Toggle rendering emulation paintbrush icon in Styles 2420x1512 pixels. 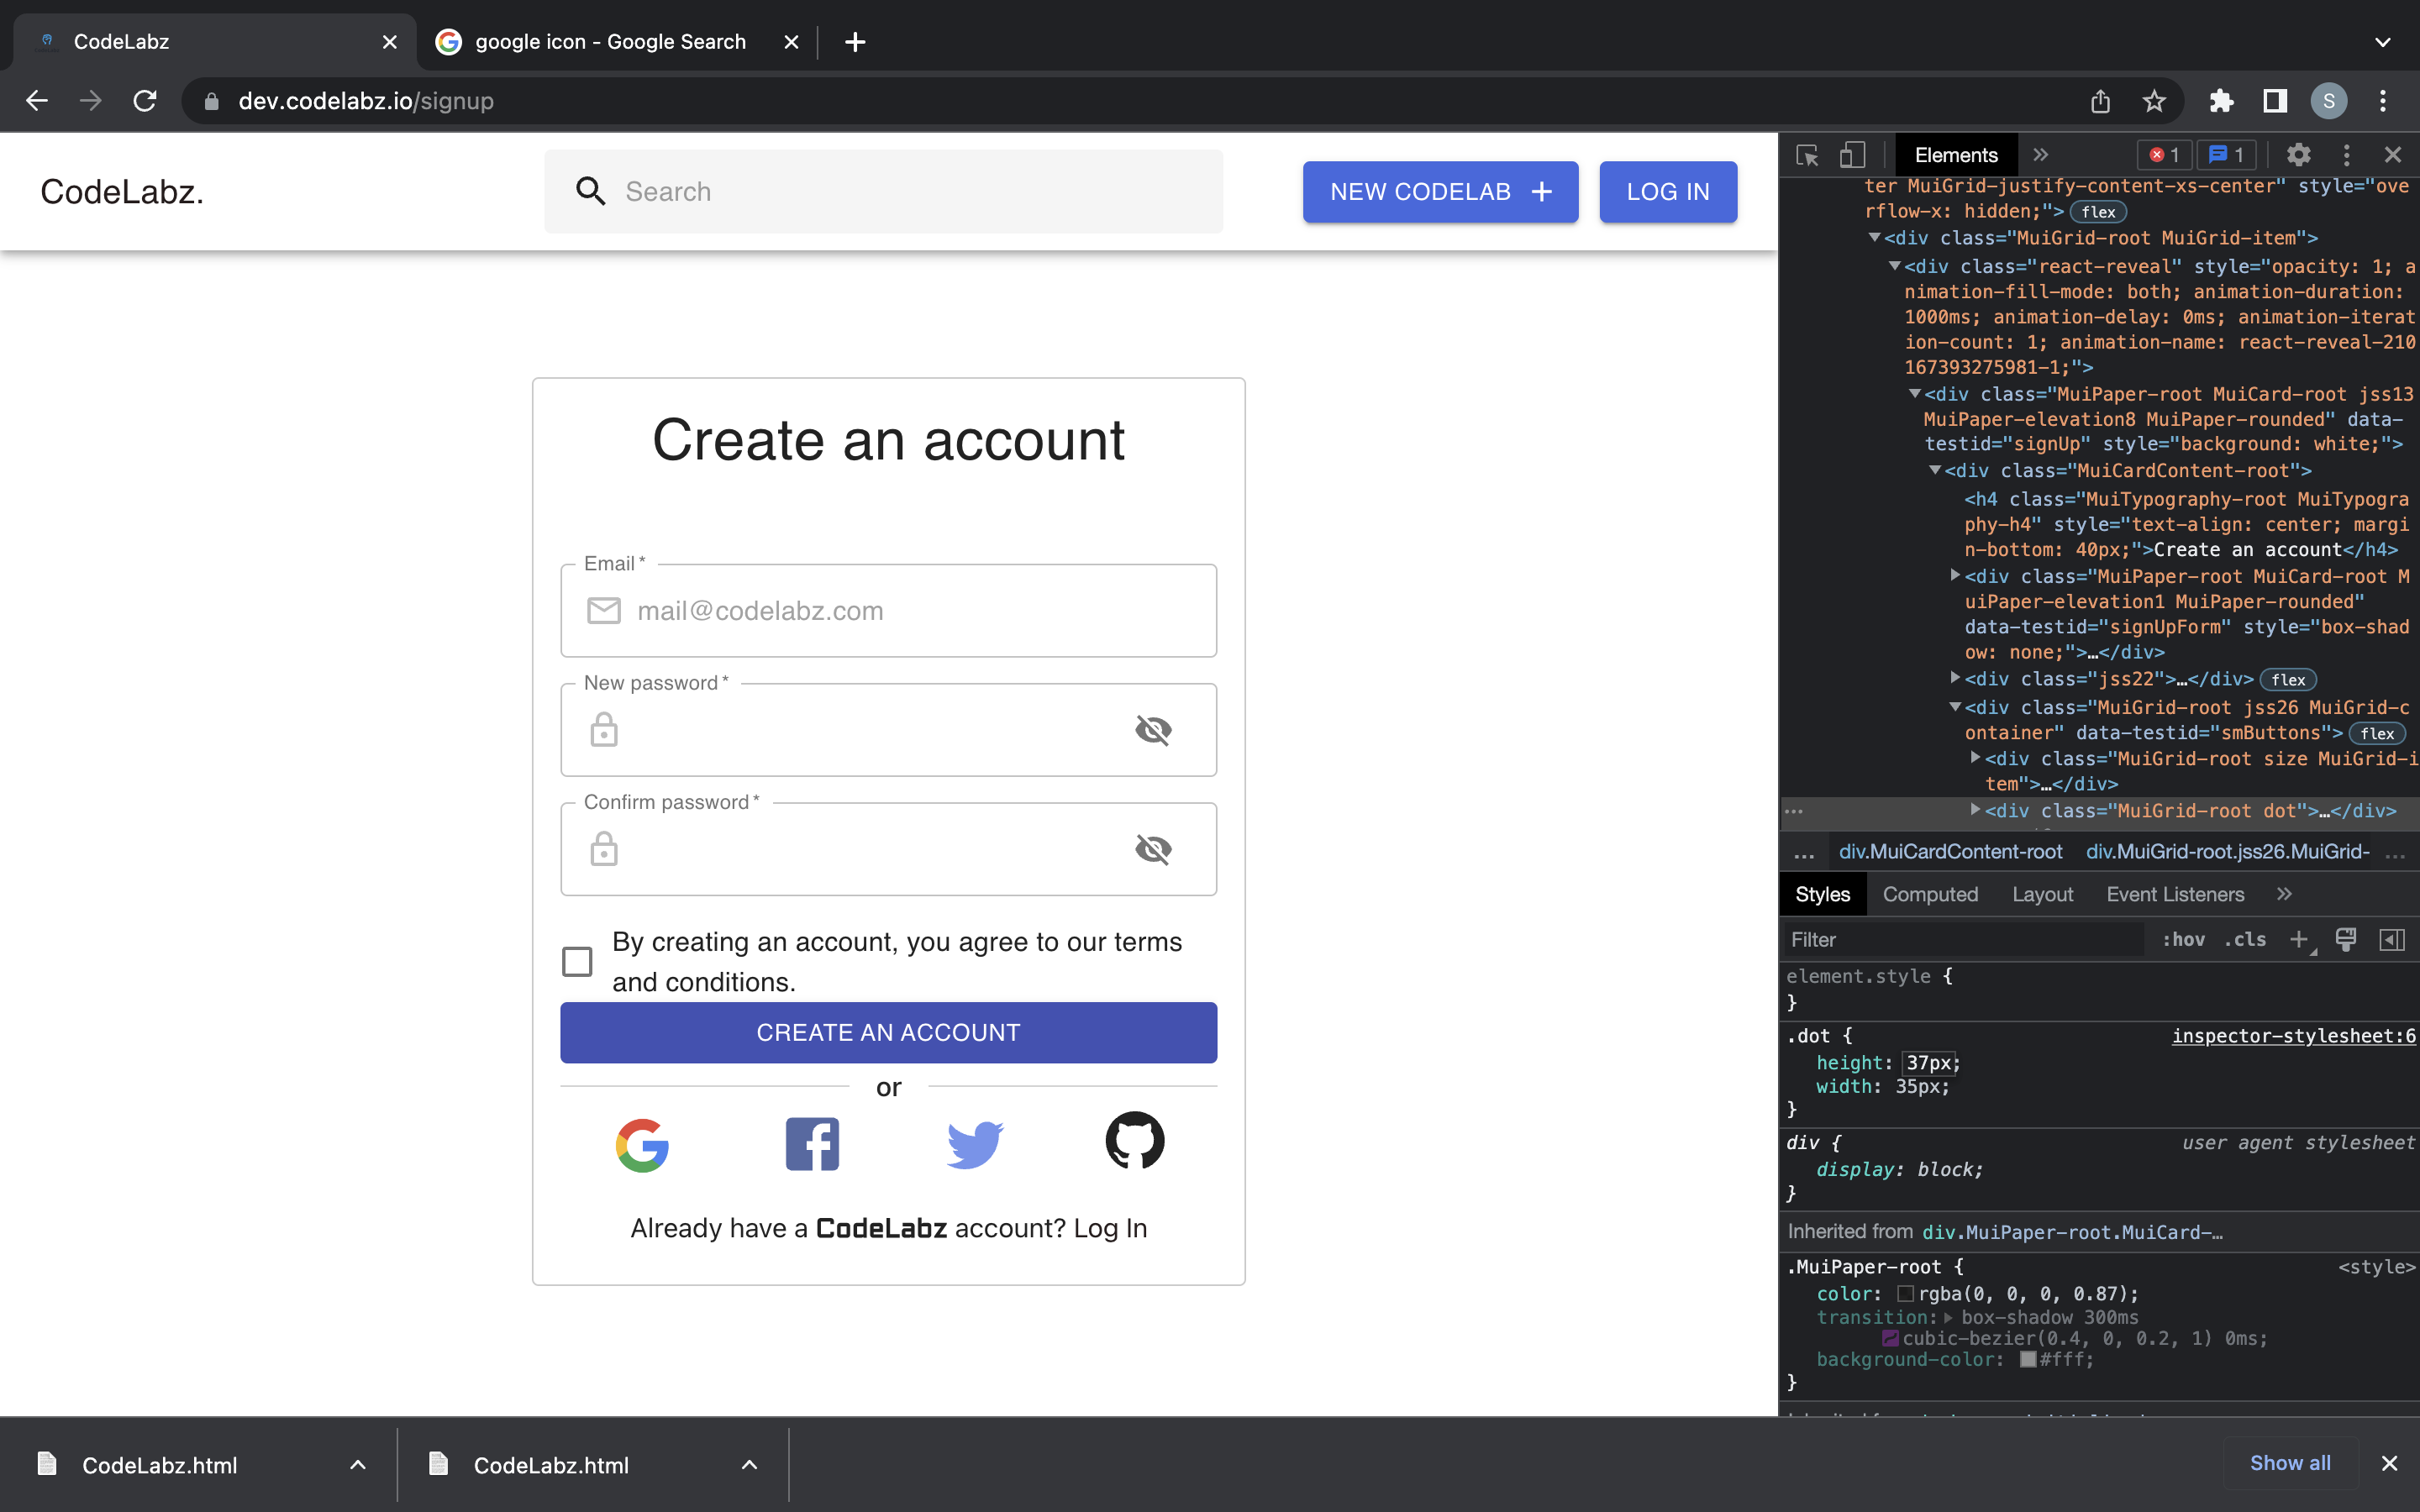[x=2346, y=940]
